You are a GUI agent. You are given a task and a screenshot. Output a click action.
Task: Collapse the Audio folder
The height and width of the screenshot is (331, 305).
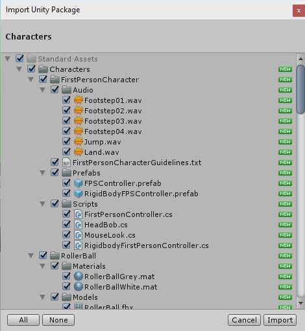(43, 90)
